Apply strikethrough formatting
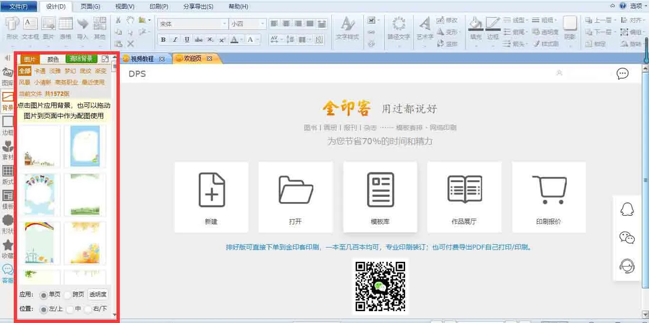The image size is (649, 323). tap(199, 39)
